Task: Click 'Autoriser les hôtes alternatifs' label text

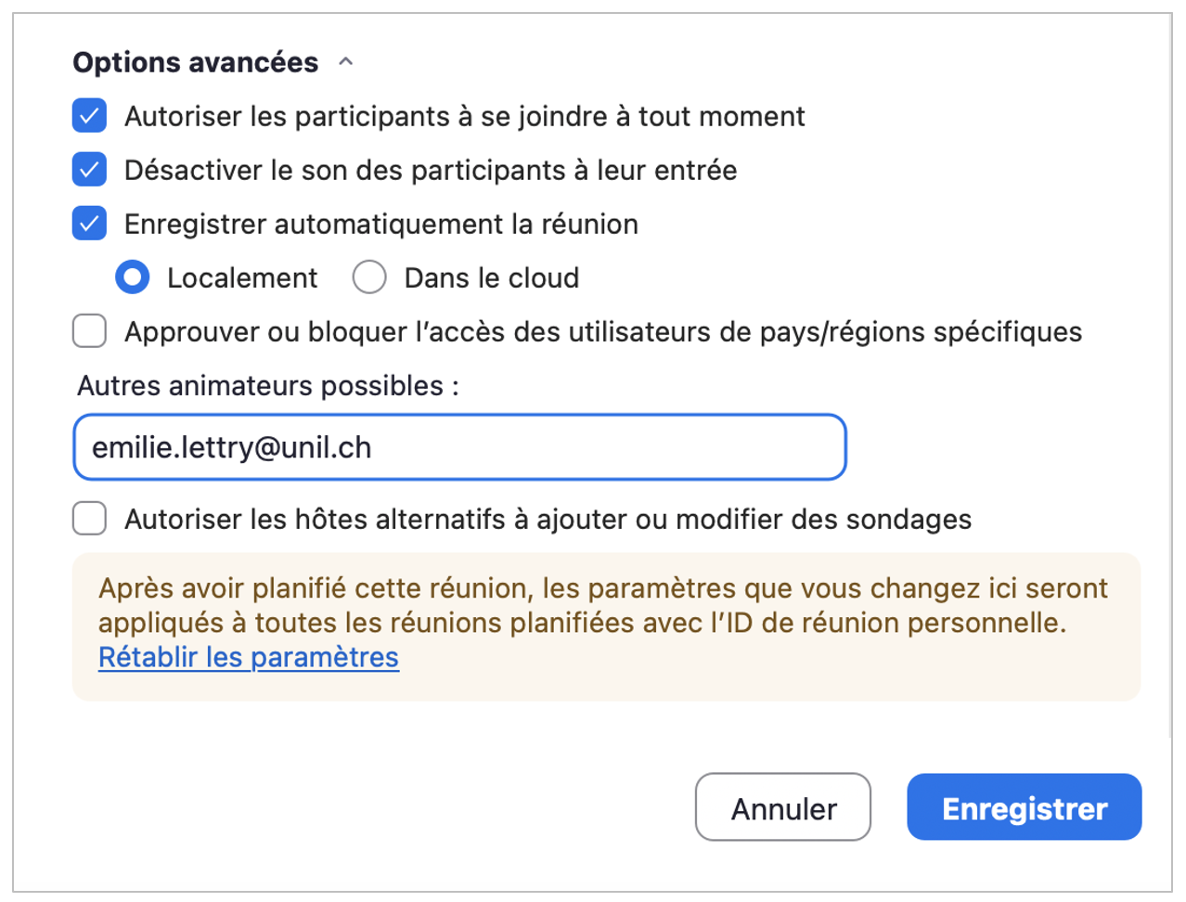Action: [548, 519]
